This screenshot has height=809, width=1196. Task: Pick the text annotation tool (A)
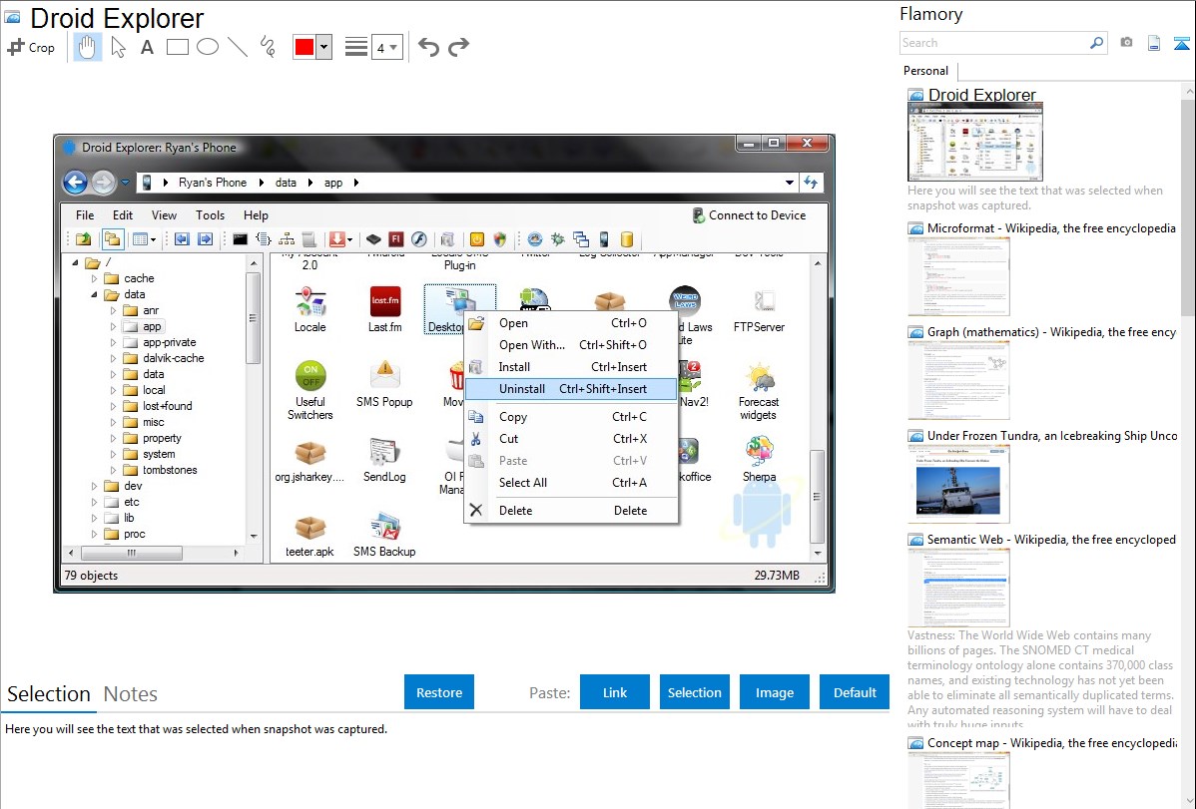147,47
